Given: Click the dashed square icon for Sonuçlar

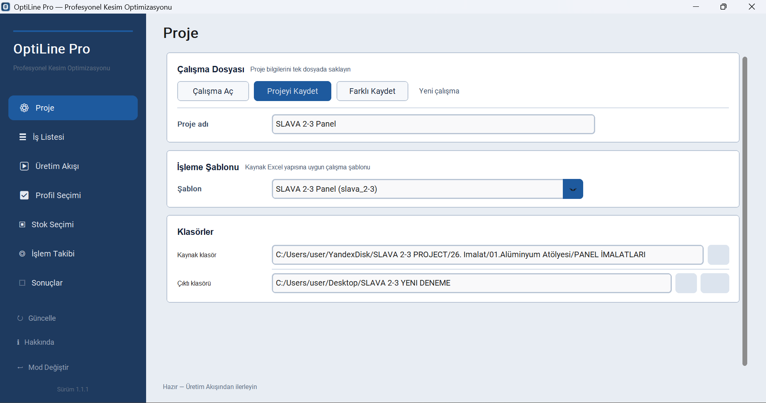Looking at the screenshot, I should pos(22,283).
